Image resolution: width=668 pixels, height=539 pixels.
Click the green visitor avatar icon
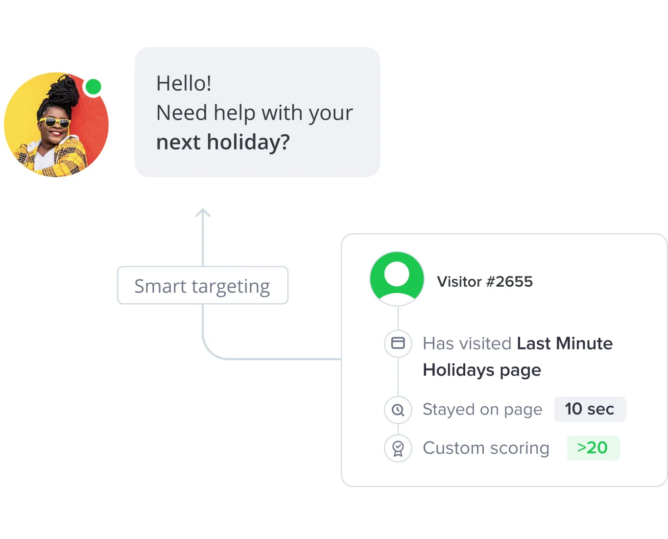click(397, 278)
